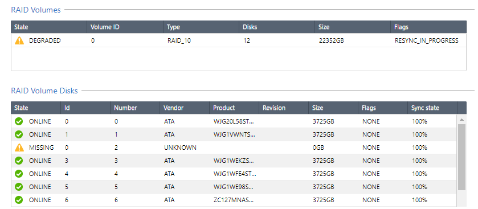478x209 pixels.
Task: Sort disks by Vendor column header
Action: click(185, 108)
